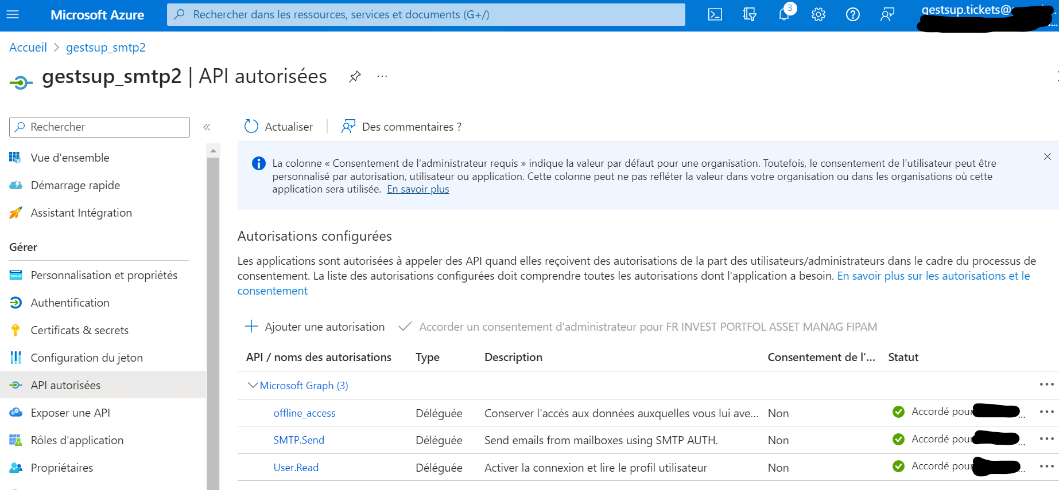Screen dimensions: 1059x490
Task: Click the Autorisations configurées heading
Action: (315, 236)
